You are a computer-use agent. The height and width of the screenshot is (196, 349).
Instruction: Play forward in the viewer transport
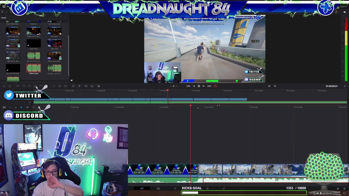pyautogui.click(x=204, y=86)
